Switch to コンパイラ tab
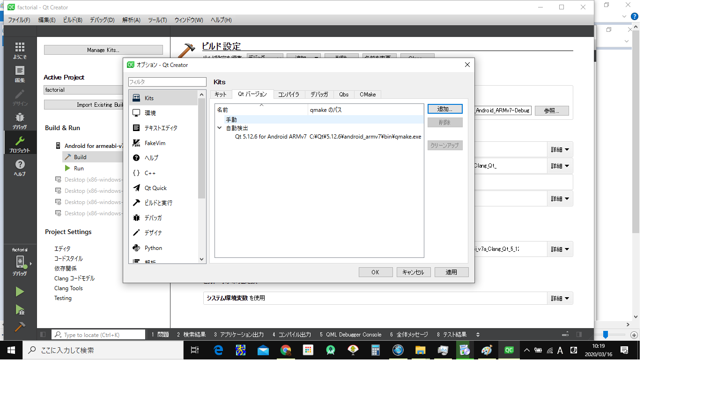 click(x=289, y=94)
